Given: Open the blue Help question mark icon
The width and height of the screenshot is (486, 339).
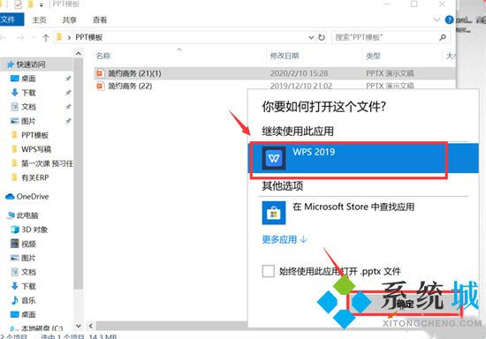Looking at the screenshot, I should 449,20.
